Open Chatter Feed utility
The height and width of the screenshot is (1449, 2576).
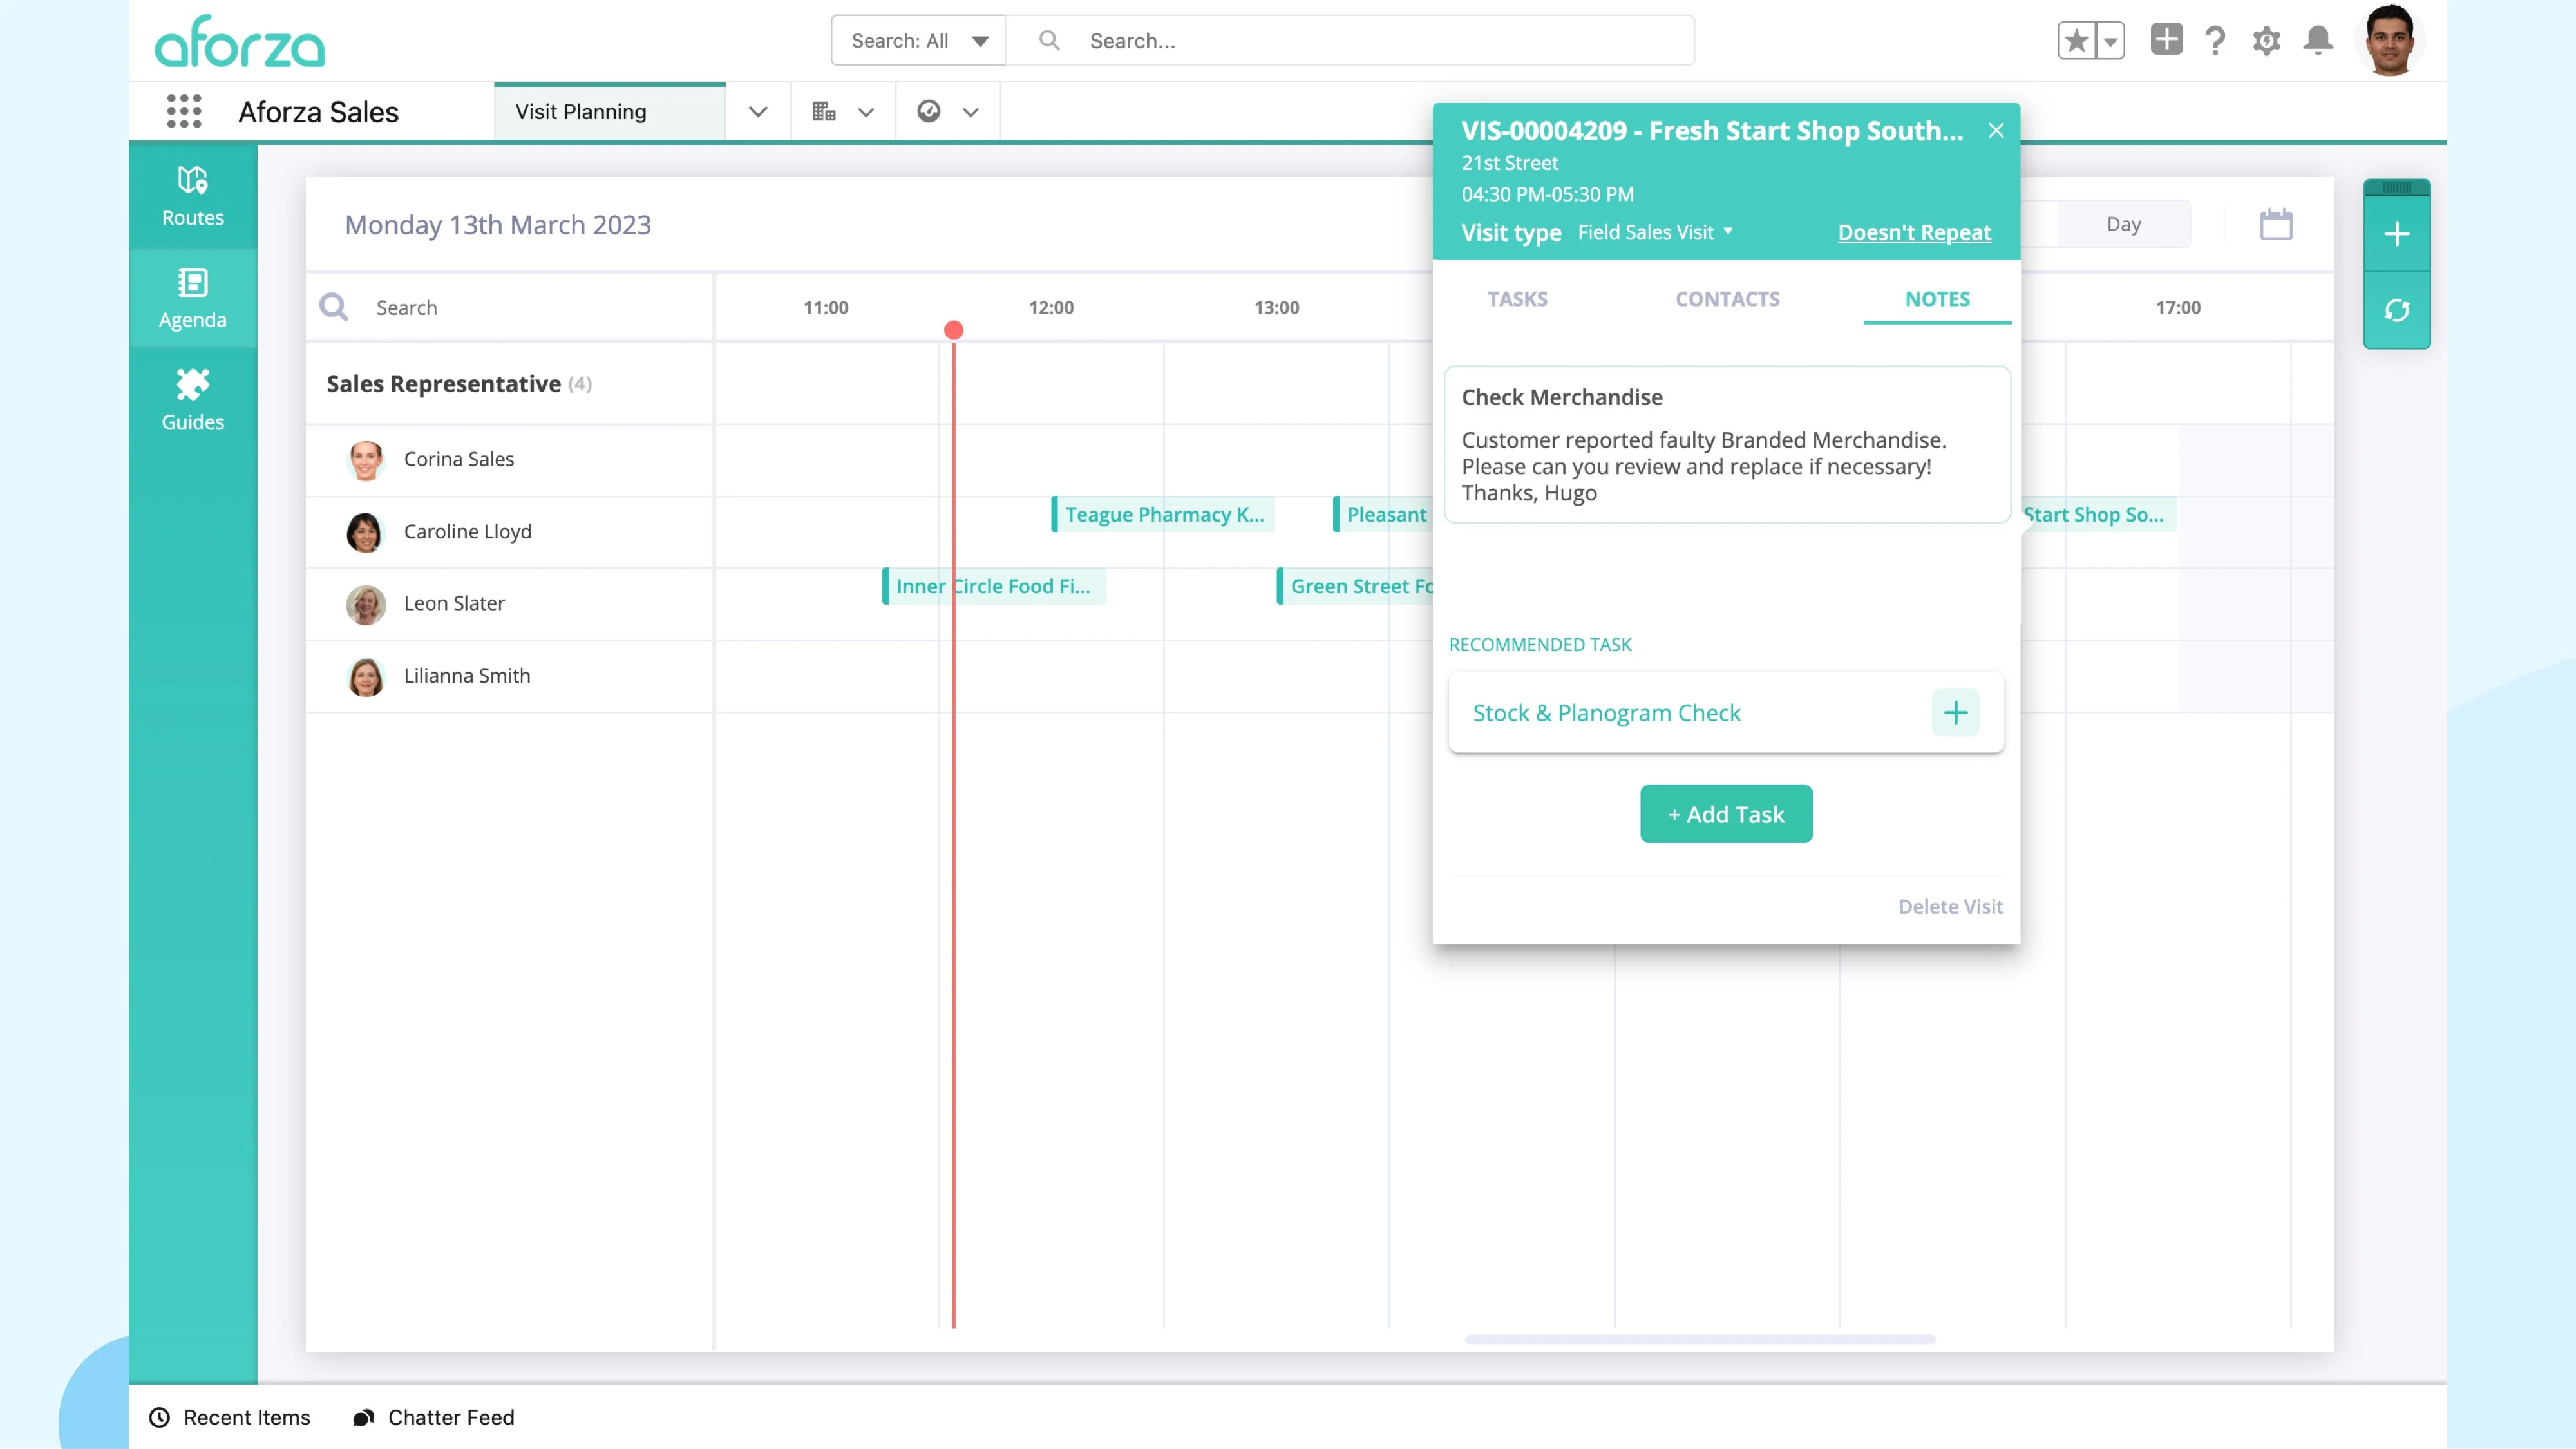pyautogui.click(x=434, y=1417)
